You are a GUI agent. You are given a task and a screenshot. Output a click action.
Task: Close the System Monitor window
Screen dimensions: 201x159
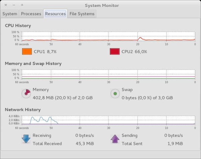tap(5, 5)
